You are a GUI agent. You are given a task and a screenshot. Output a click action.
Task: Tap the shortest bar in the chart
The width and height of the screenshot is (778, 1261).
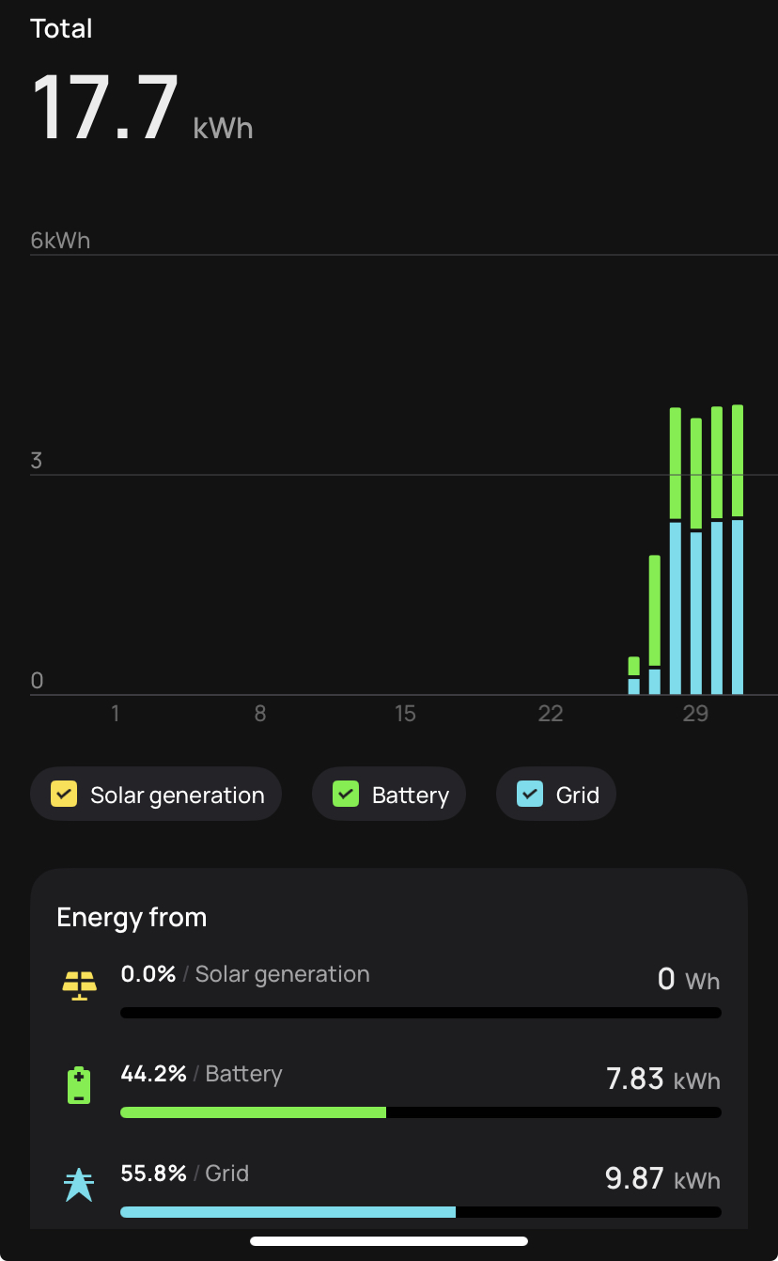point(634,676)
